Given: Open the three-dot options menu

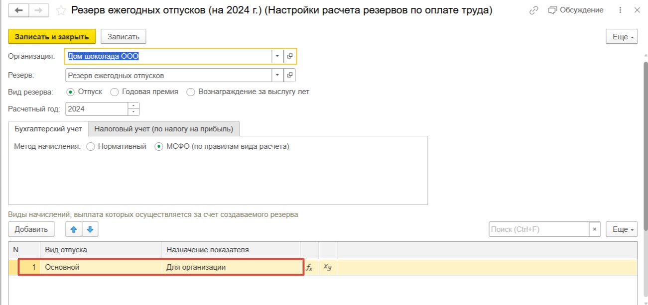Looking at the screenshot, I should (620, 10).
